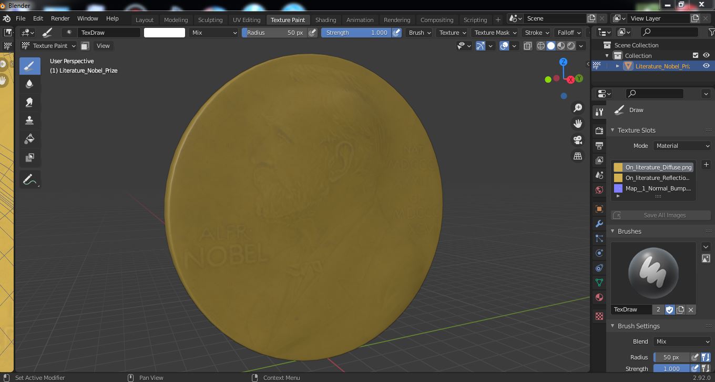Viewport: 715px width, 382px height.
Task: Collapse the Brush Settings panel
Action: [612, 326]
